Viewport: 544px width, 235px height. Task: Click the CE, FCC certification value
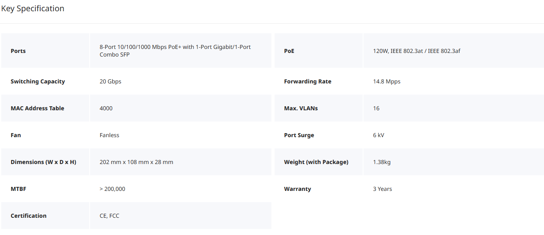109,216
